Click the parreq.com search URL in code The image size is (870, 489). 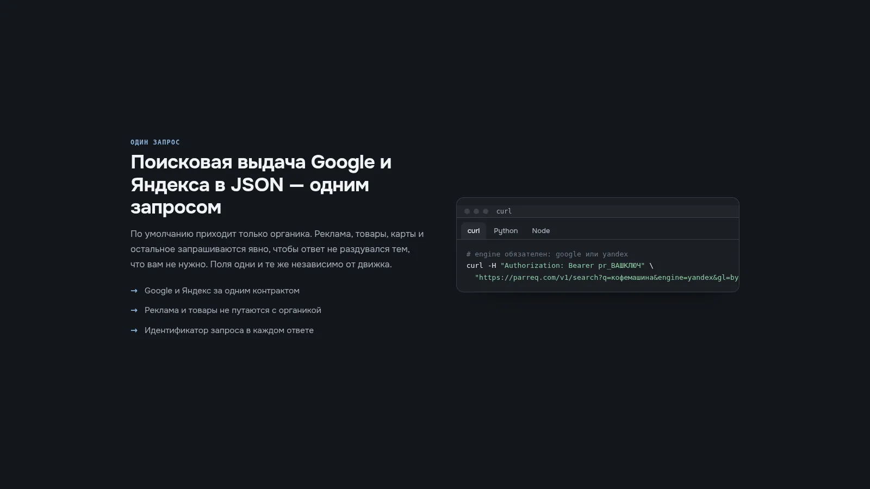(607, 278)
